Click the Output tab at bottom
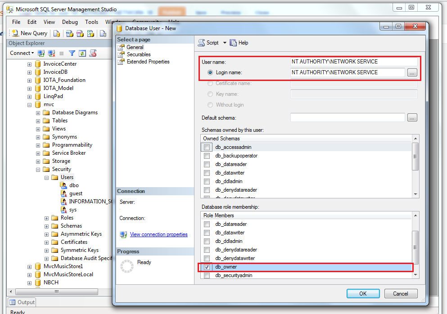 click(22, 302)
